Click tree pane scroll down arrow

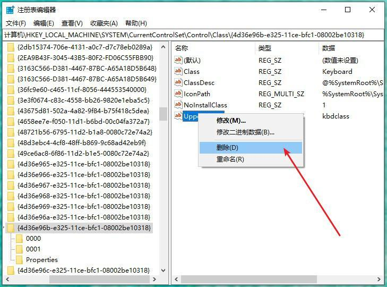[163, 271]
